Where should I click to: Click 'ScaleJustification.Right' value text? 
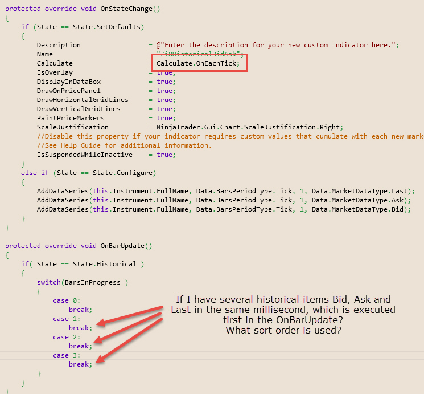coord(292,127)
